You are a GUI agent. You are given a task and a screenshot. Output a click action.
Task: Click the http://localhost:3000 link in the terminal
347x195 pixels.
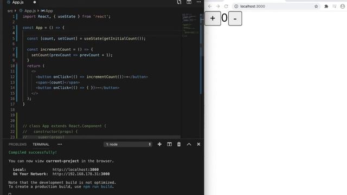[x=75, y=170]
